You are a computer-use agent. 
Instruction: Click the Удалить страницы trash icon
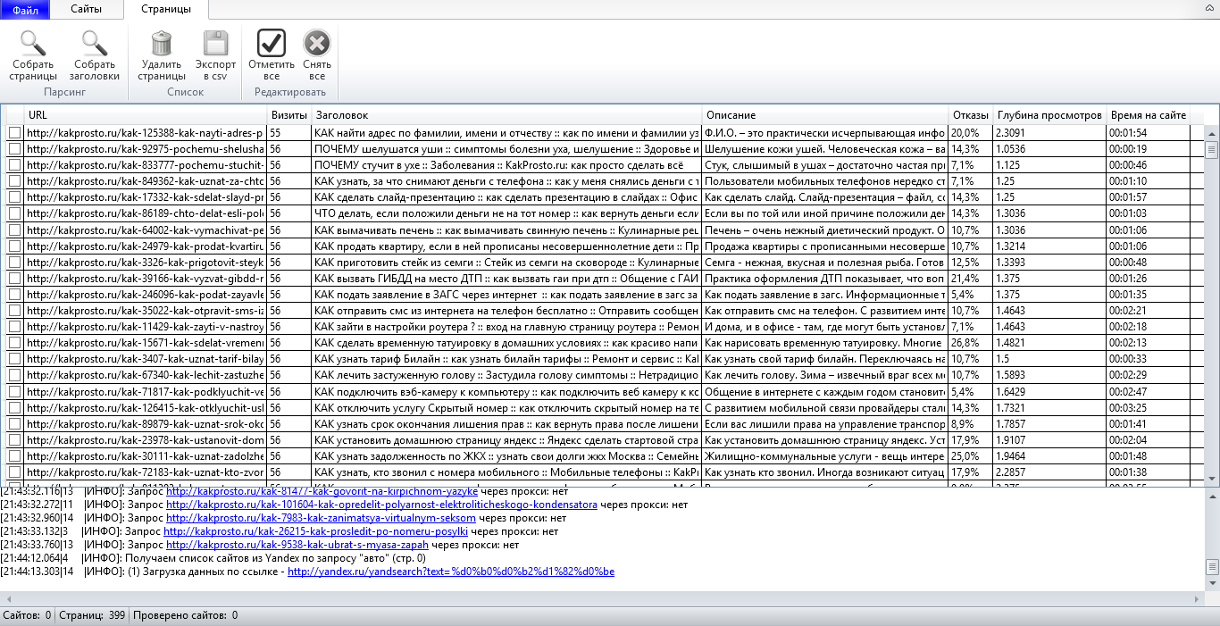pyautogui.click(x=162, y=43)
